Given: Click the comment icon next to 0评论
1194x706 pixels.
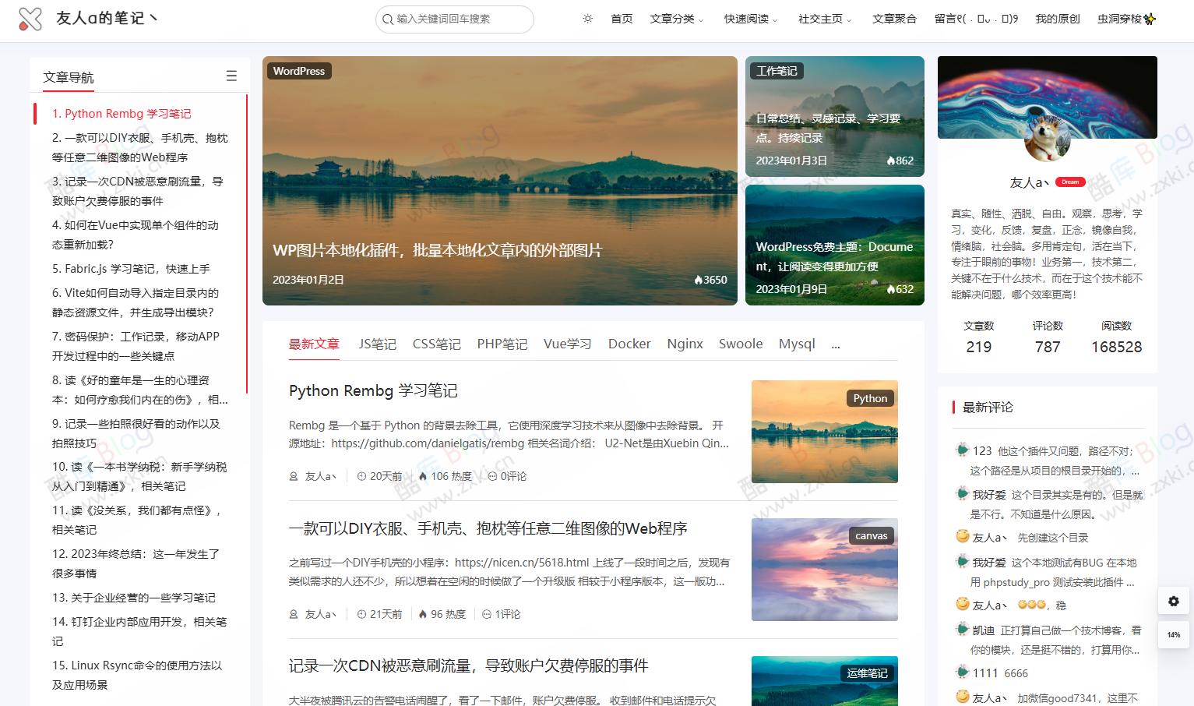Looking at the screenshot, I should pyautogui.click(x=492, y=476).
